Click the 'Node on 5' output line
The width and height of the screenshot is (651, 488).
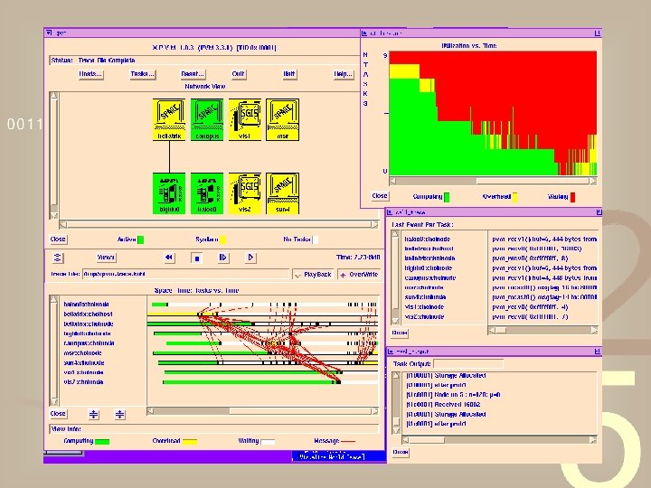coord(453,395)
